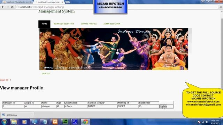Screen dimensions: 223x125
Task: Click the SIGN OUT link
Action: [x=46, y=74]
